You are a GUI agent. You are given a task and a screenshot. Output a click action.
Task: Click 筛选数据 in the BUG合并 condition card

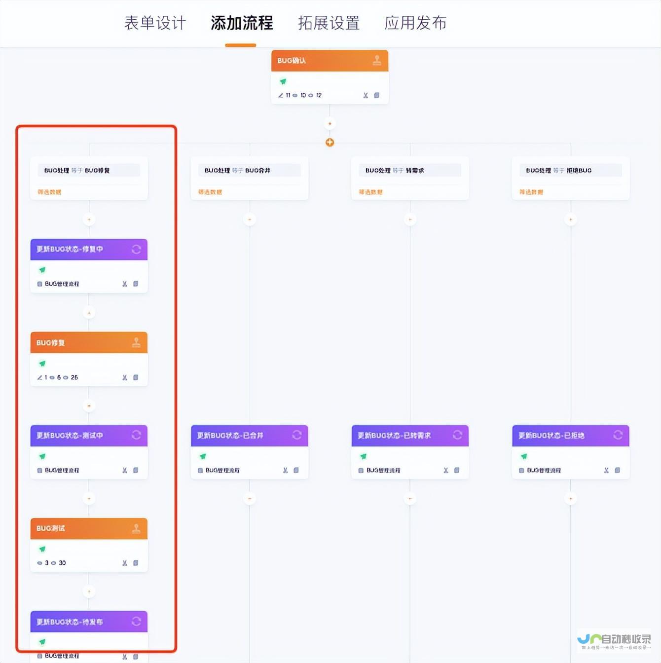pos(210,192)
